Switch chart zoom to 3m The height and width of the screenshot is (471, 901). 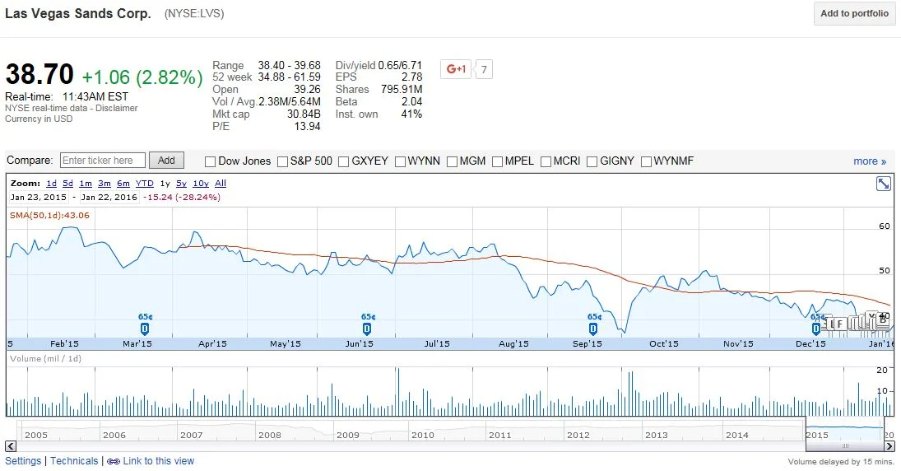coord(104,184)
